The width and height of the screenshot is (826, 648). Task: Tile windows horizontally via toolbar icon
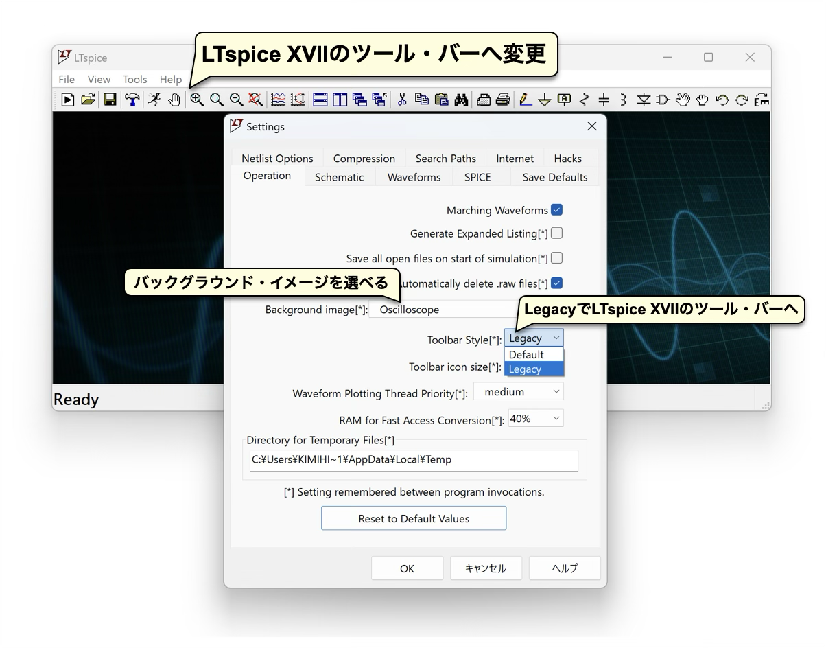pyautogui.click(x=320, y=100)
